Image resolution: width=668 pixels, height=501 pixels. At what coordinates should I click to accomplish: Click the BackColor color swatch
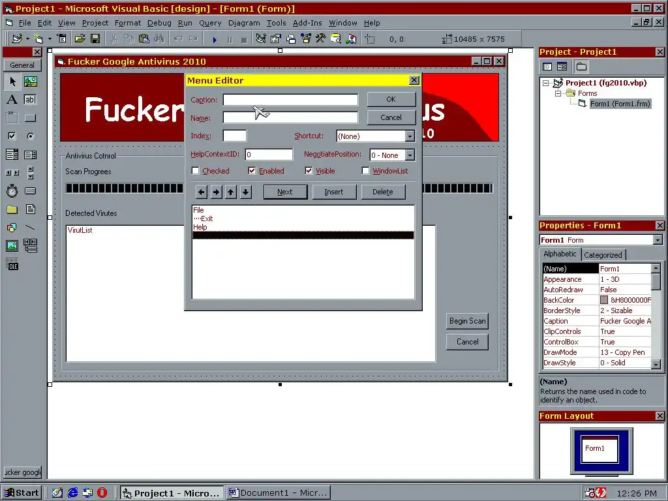(604, 300)
